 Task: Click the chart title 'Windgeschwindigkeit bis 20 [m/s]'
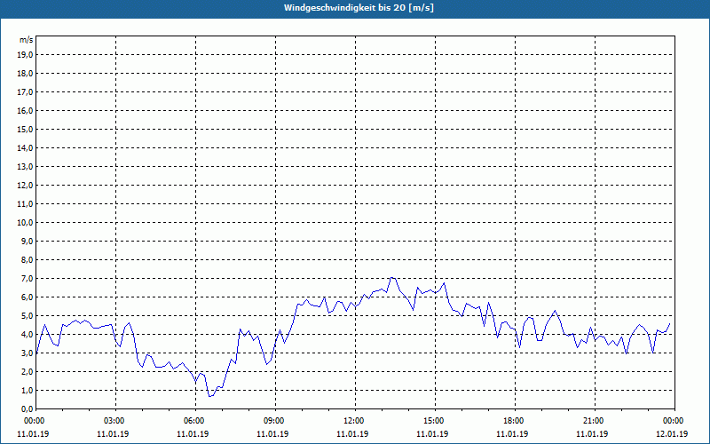(359, 8)
